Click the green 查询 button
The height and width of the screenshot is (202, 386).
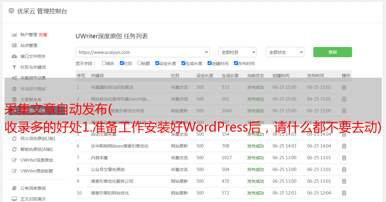click(332, 52)
